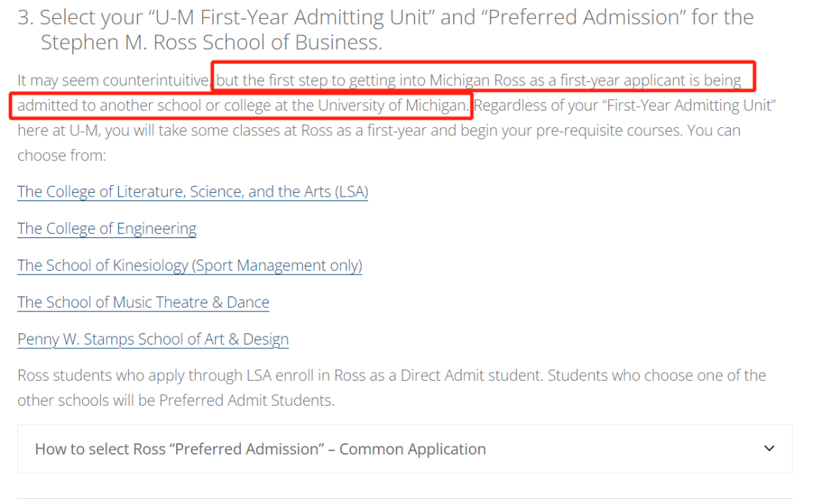Image resolution: width=813 pixels, height=499 pixels.
Task: Visit The School of Kinesiology link
Action: (x=190, y=265)
